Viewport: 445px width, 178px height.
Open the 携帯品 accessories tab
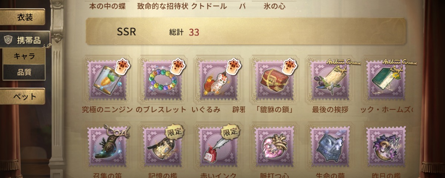(25, 40)
